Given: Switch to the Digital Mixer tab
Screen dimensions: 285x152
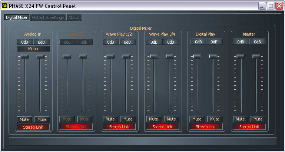Looking at the screenshot, I should pyautogui.click(x=17, y=17).
